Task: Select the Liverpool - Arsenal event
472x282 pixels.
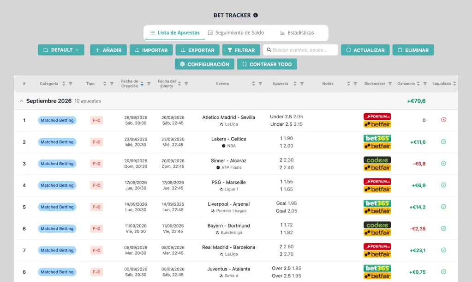Action: pos(228,204)
